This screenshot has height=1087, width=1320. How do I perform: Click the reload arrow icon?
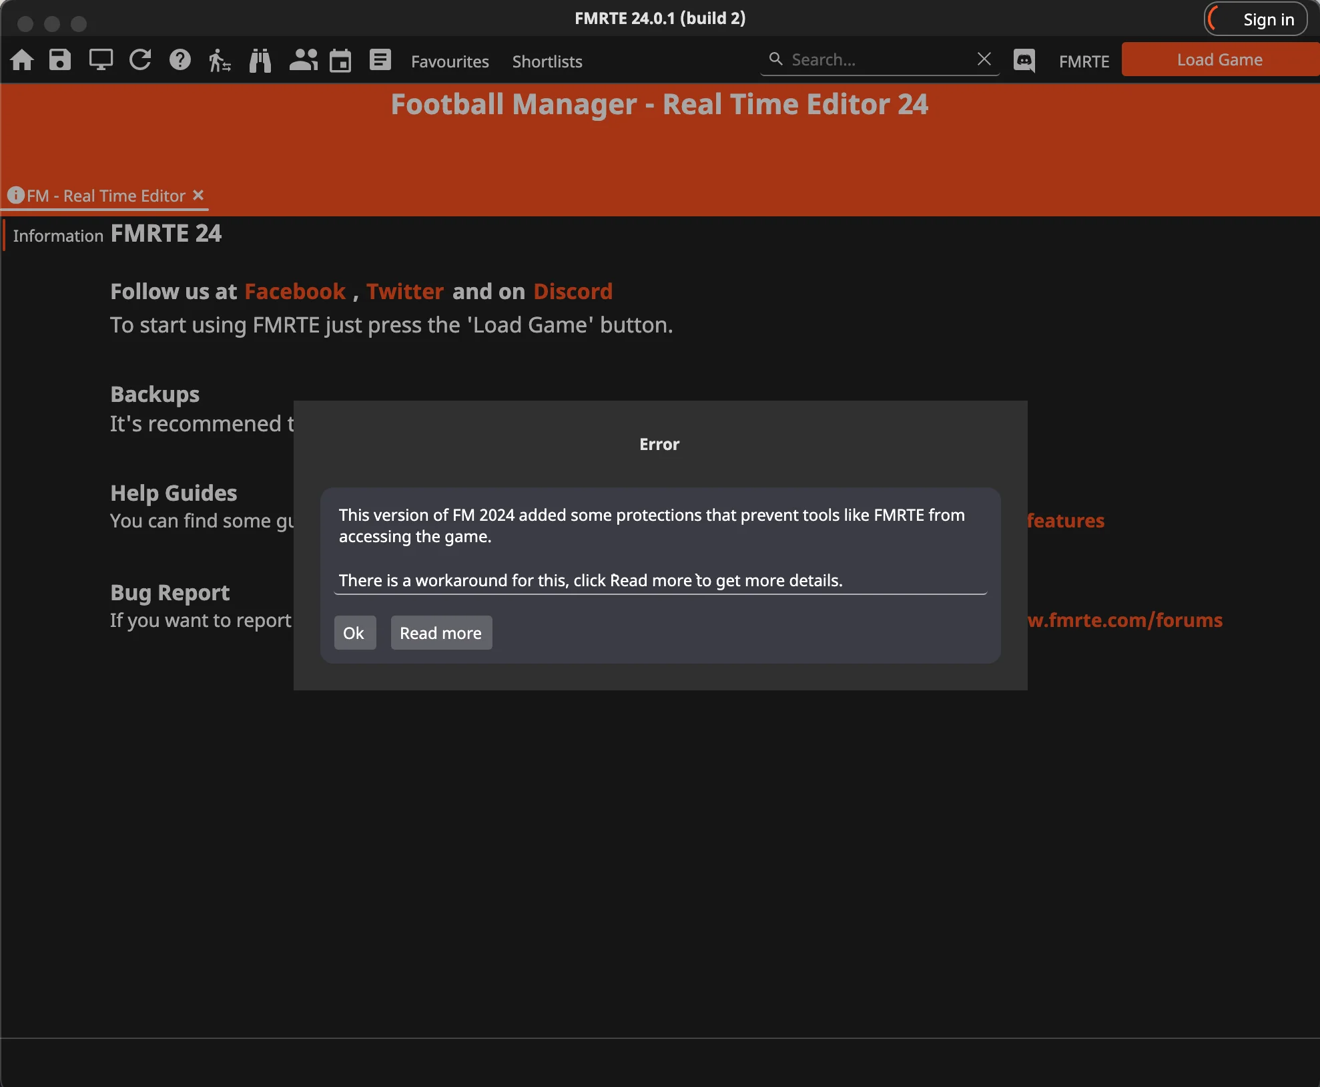(140, 60)
